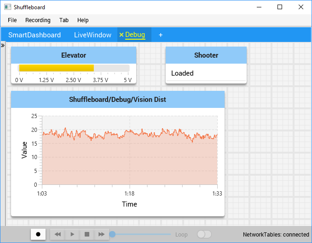The image size is (312, 243).
Task: Click the Vision Dist graph title
Action: point(117,99)
